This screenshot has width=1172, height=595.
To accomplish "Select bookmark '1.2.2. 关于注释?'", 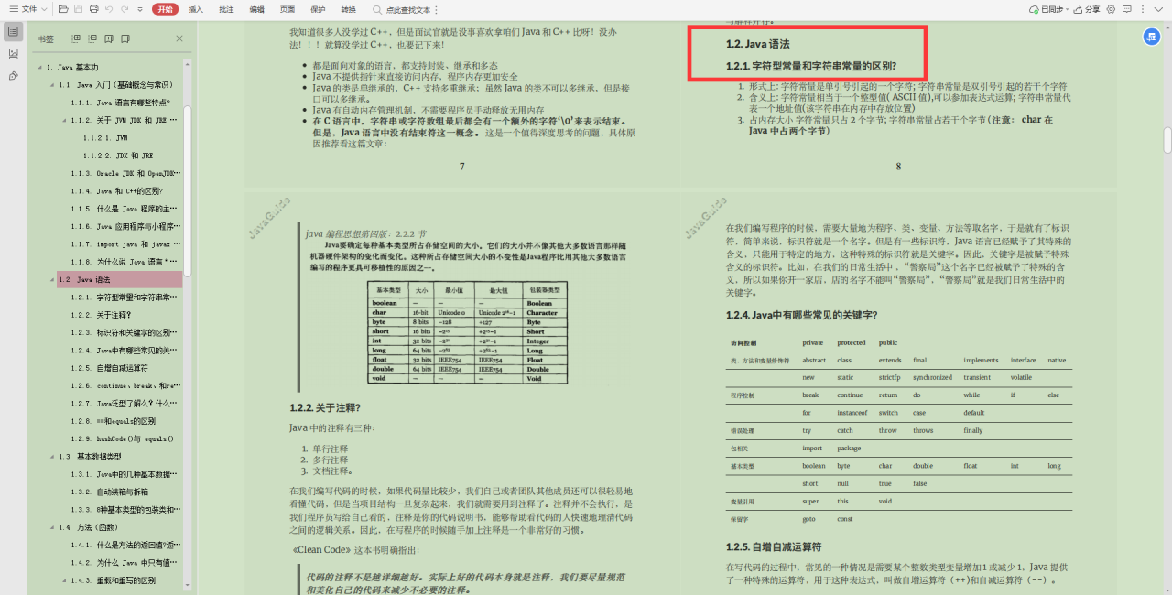I will pyautogui.click(x=103, y=315).
